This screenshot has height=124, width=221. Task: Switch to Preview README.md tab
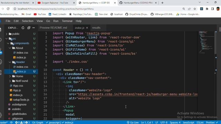(54, 28)
